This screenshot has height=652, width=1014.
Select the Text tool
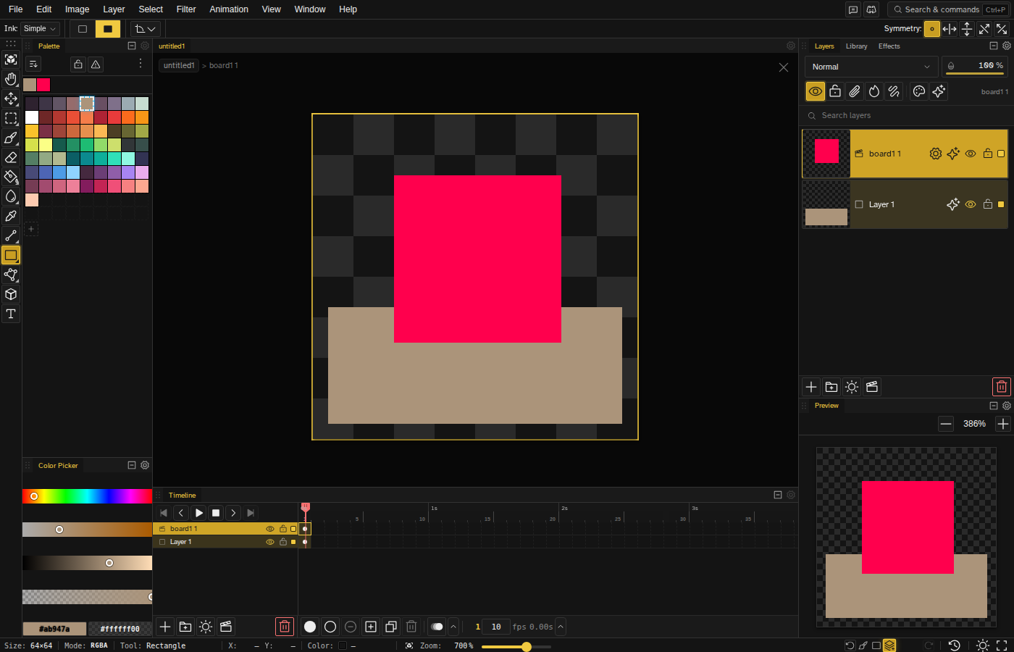[x=11, y=314]
